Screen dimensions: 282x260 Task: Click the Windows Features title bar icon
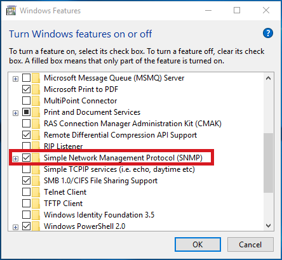11,10
